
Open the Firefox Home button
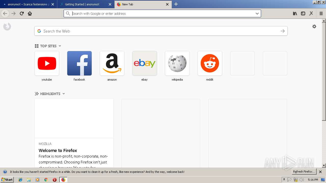30,13
